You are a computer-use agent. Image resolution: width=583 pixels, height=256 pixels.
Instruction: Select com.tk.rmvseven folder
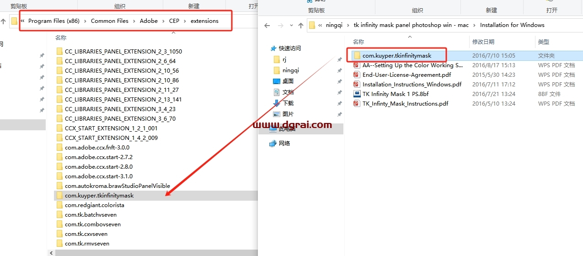[x=87, y=244]
